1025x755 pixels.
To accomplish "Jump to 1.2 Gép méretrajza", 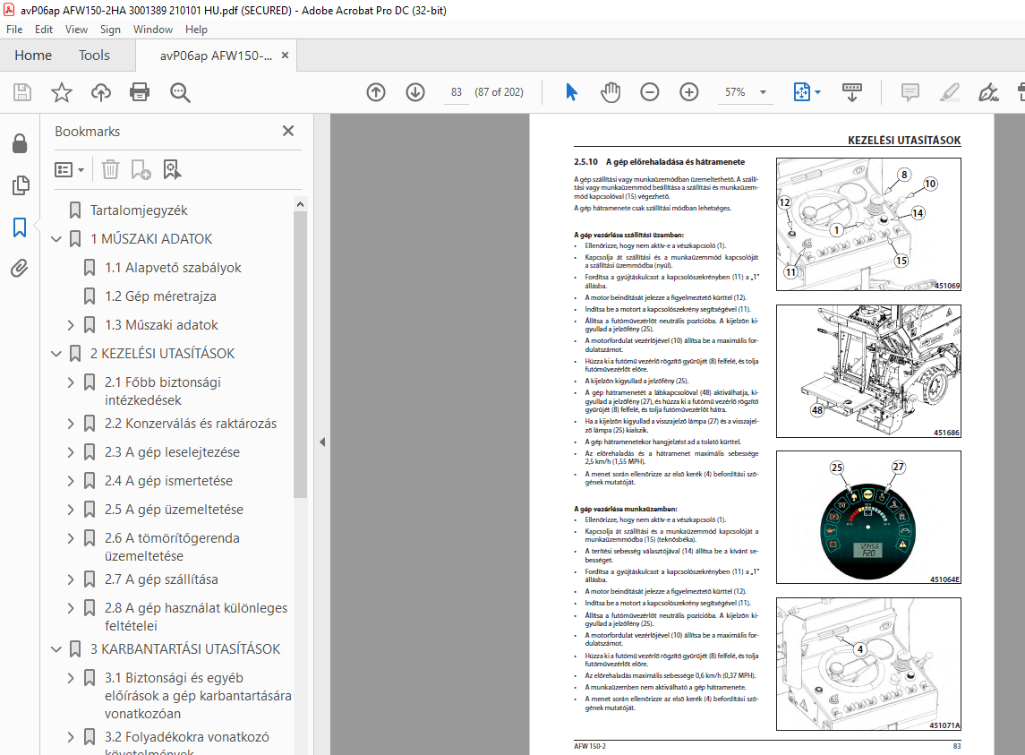I will [x=160, y=296].
